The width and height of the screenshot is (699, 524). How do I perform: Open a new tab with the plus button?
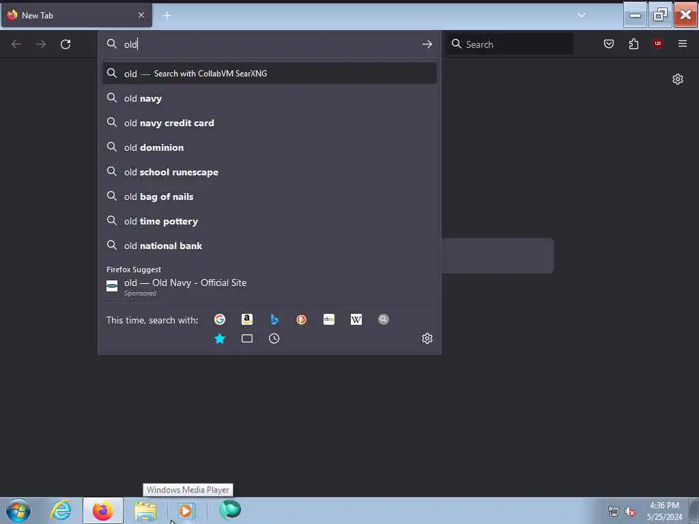(167, 15)
